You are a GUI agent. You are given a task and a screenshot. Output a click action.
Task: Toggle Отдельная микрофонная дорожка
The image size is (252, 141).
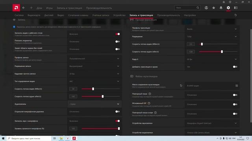tap(117, 112)
